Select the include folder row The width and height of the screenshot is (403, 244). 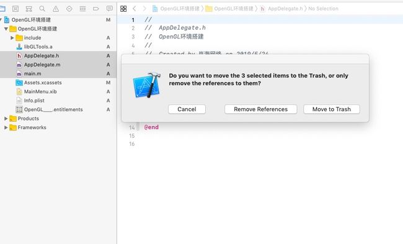58,38
